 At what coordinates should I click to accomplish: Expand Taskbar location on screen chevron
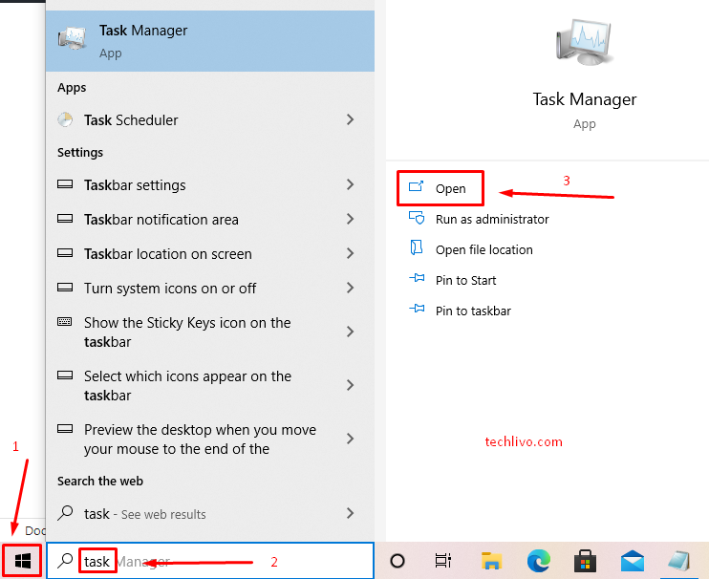coord(350,253)
